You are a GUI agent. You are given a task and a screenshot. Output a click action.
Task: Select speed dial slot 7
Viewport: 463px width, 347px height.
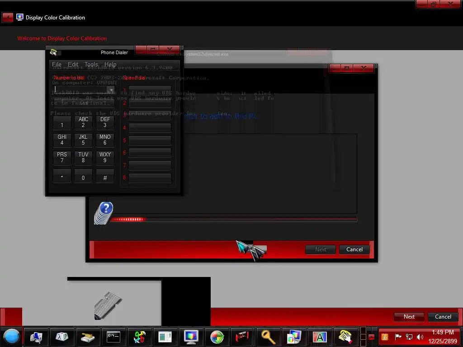pyautogui.click(x=150, y=165)
